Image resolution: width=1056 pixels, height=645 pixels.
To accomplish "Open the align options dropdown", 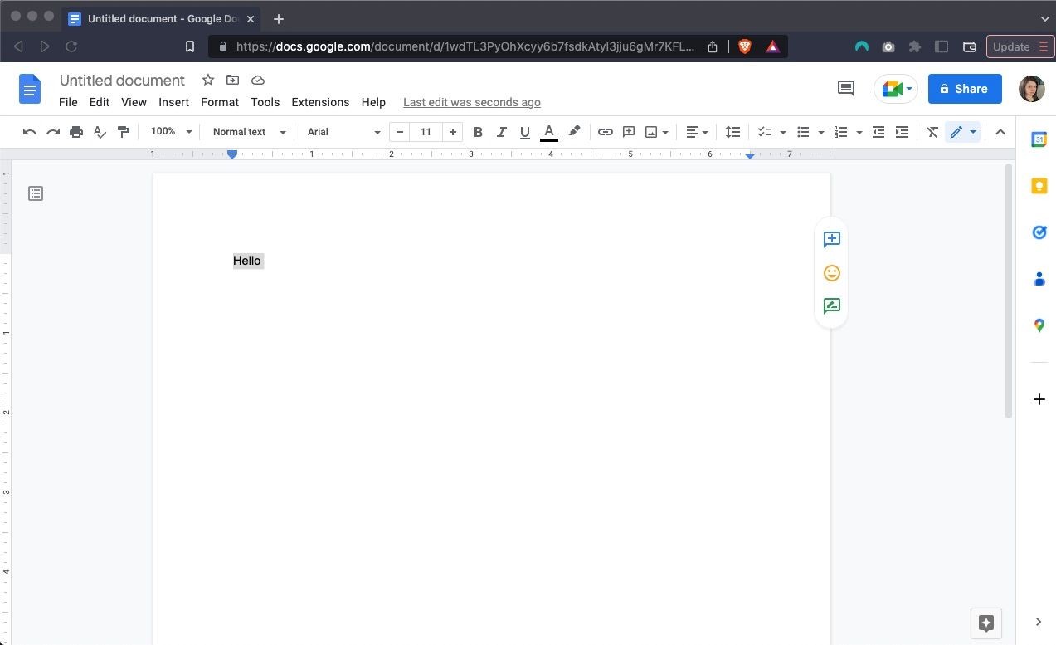I will click(697, 132).
